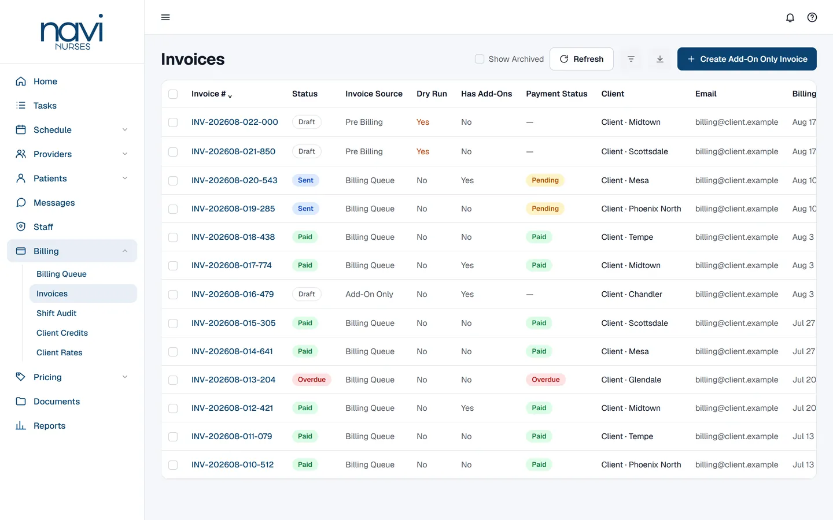Check the select-all header checkbox
This screenshot has height=520, width=833.
173,94
